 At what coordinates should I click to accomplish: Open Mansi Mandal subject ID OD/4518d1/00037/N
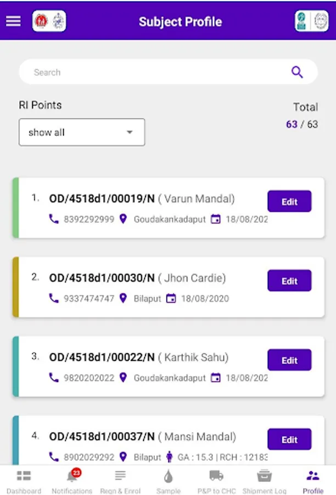[x=102, y=437]
